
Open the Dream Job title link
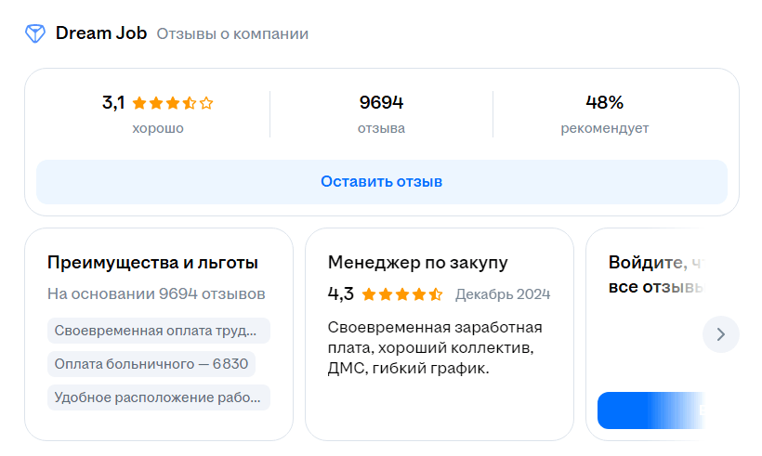99,33
